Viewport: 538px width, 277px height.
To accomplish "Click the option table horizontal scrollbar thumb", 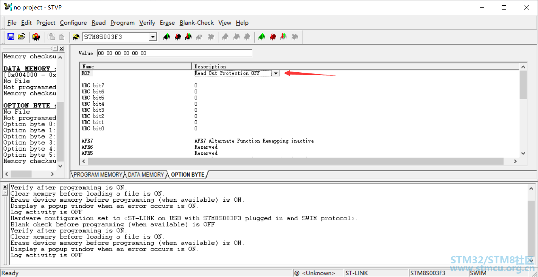I will point(295,161).
